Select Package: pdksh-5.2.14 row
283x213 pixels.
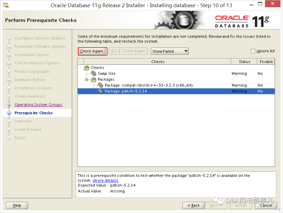(176, 91)
